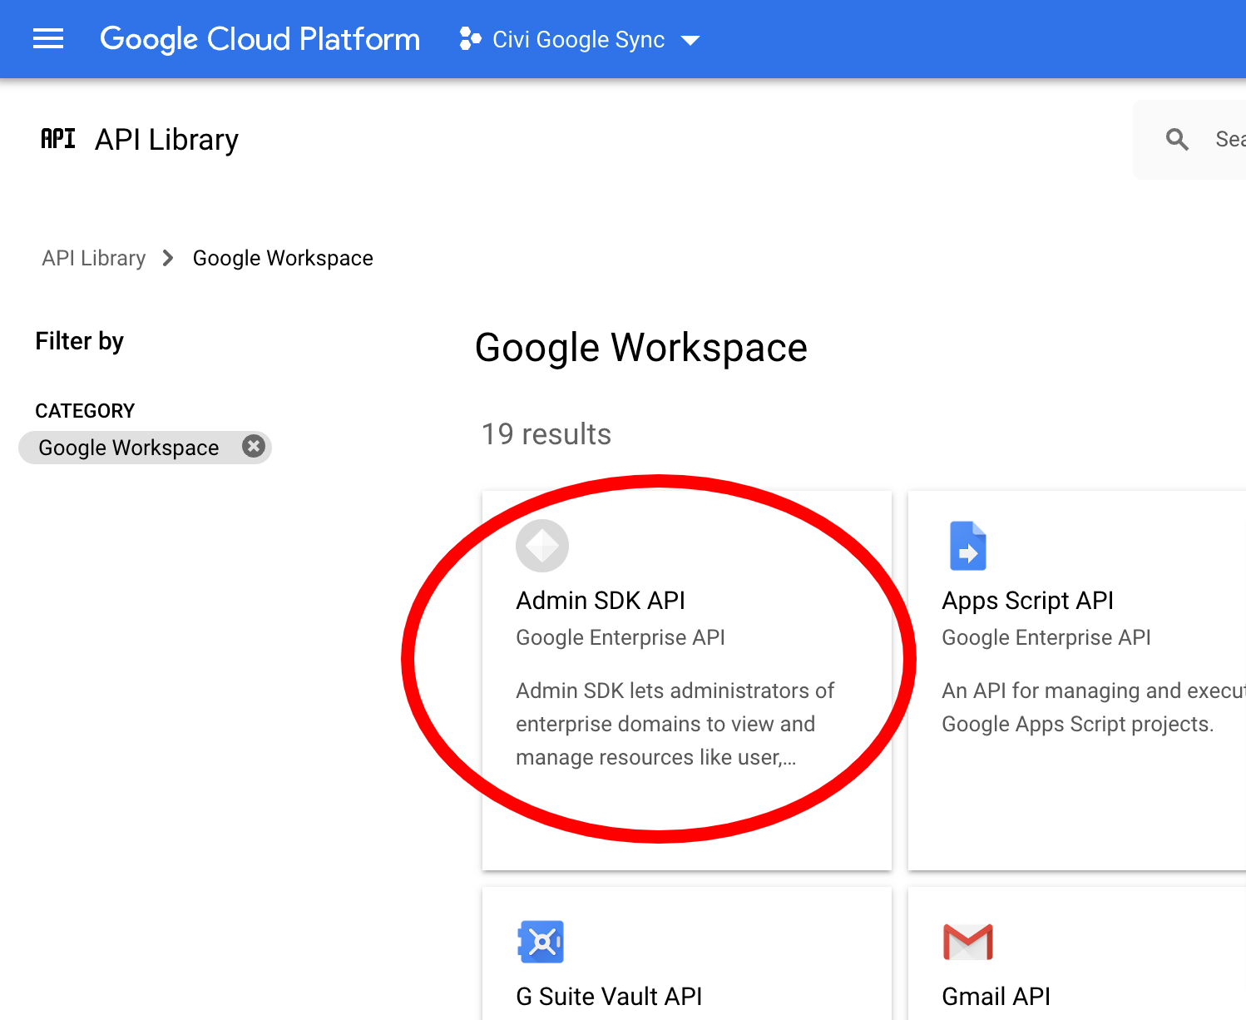This screenshot has height=1020, width=1246.
Task: Open the Gmail API card
Action: [1077, 953]
